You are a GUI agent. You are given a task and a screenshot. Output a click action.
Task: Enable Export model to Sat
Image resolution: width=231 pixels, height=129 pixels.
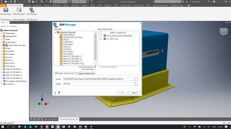point(77,73)
